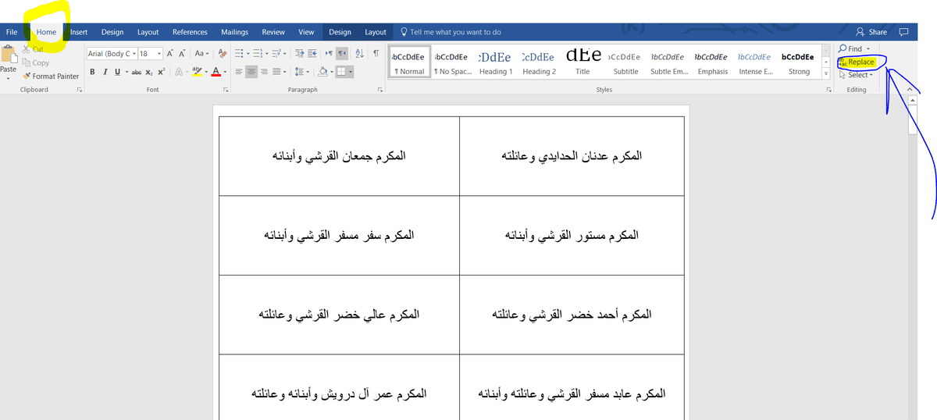This screenshot has width=937, height=420.
Task: Expand the Styles gallery more arrow
Action: [826, 73]
